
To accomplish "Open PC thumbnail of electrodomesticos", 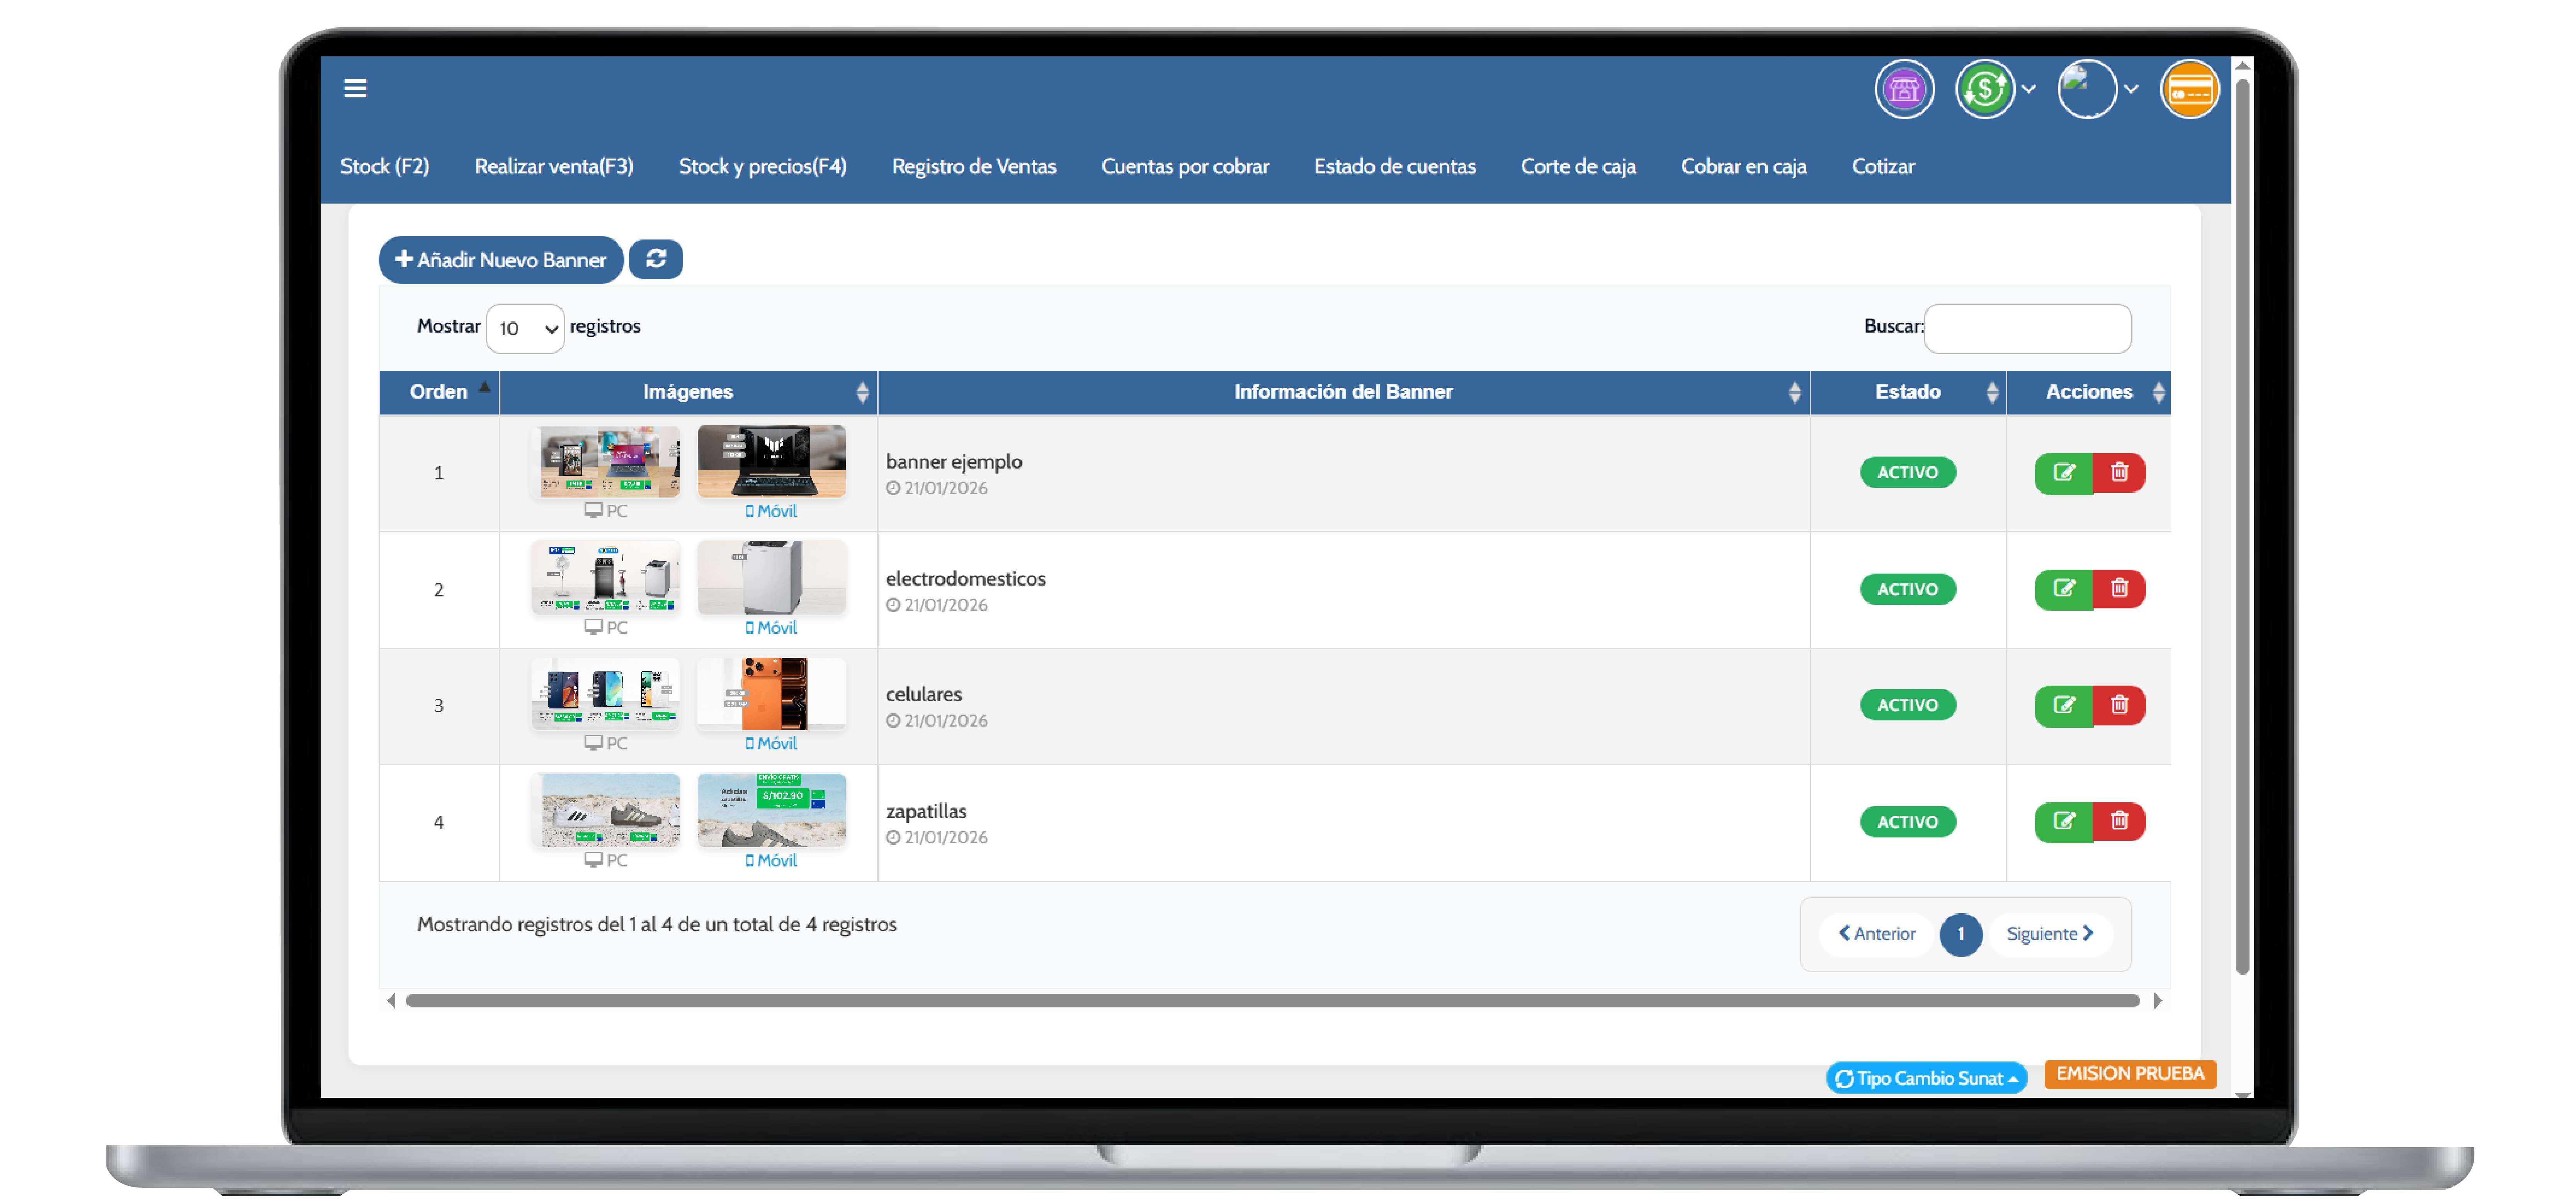I will tap(606, 578).
